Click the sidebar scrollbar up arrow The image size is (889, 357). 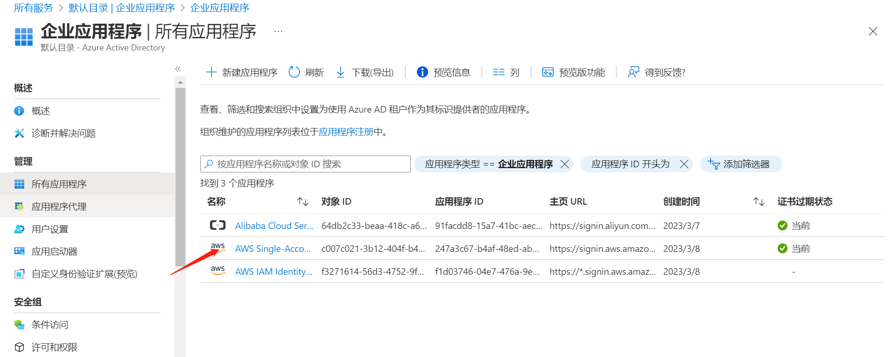click(180, 82)
